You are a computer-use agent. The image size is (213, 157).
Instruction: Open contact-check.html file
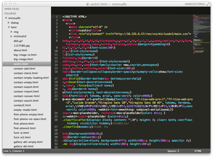[26, 73]
